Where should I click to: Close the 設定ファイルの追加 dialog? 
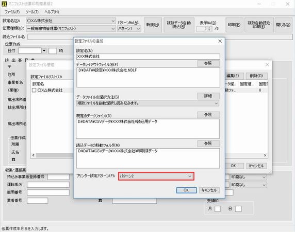pyautogui.click(x=220, y=41)
